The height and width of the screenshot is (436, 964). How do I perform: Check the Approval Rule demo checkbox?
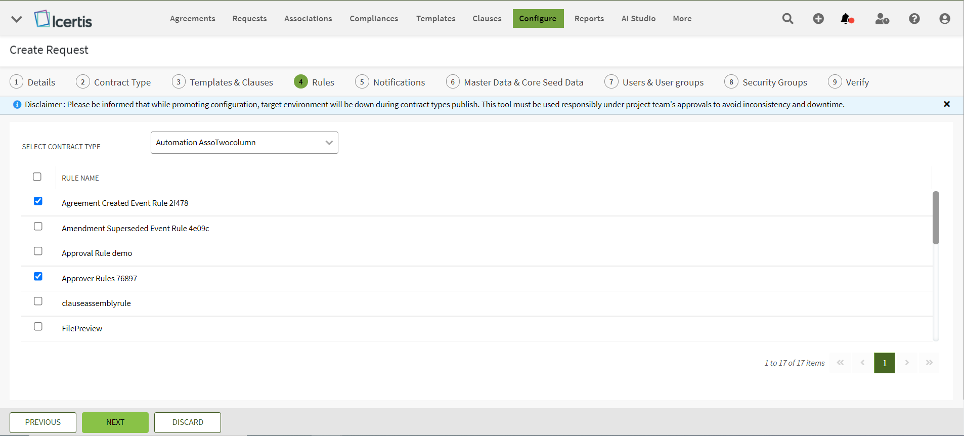[x=38, y=251]
